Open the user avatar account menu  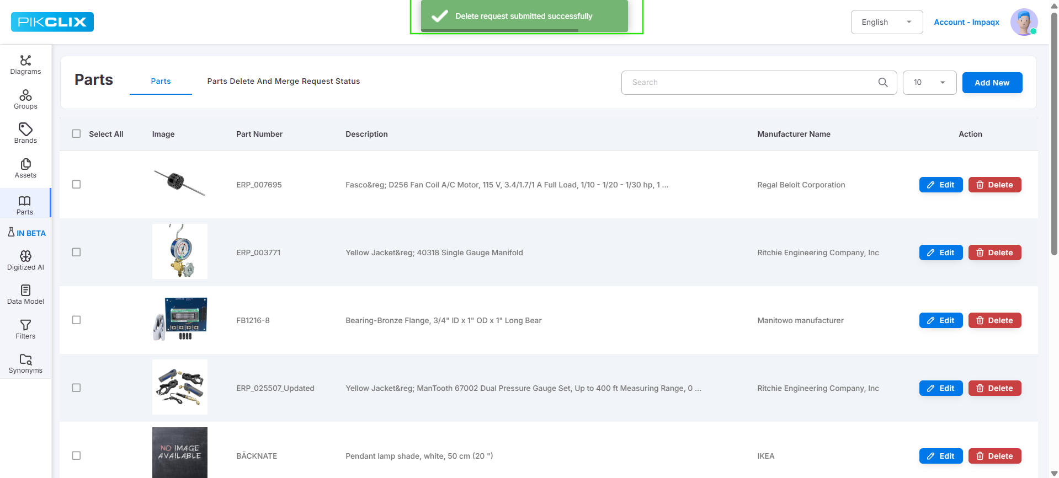[1024, 22]
